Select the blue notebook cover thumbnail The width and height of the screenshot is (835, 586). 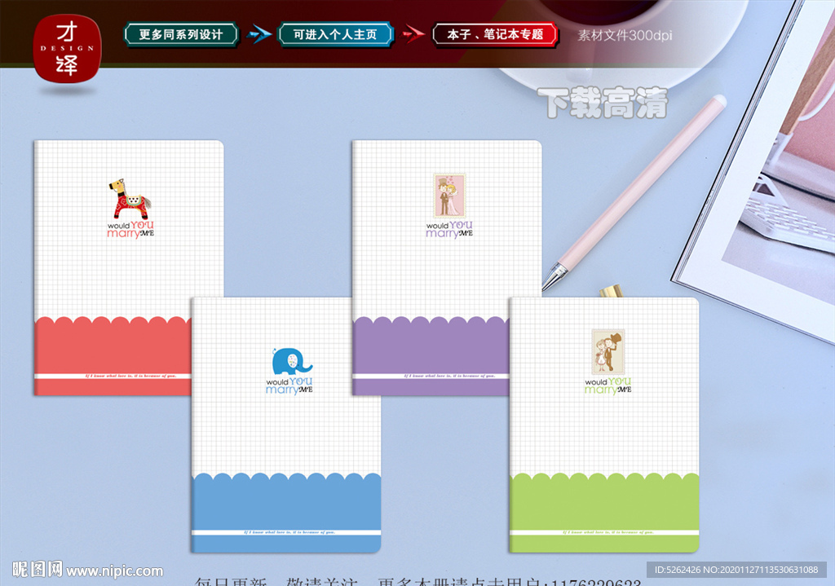(x=286, y=425)
